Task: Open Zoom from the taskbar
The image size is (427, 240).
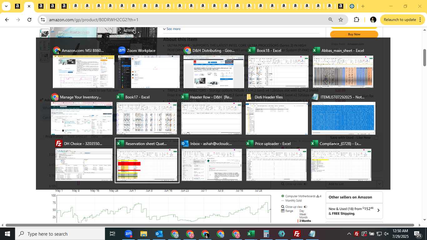Action: [x=128, y=234]
